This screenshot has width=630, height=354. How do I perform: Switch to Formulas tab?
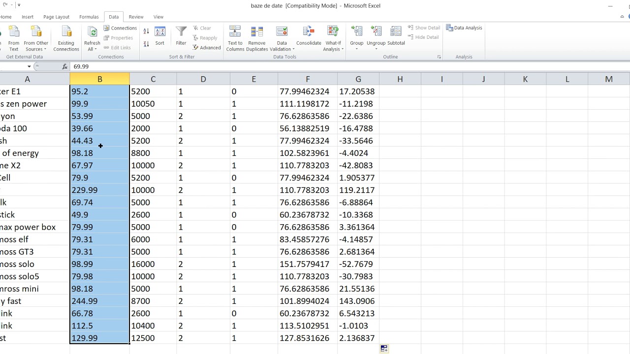coord(89,17)
